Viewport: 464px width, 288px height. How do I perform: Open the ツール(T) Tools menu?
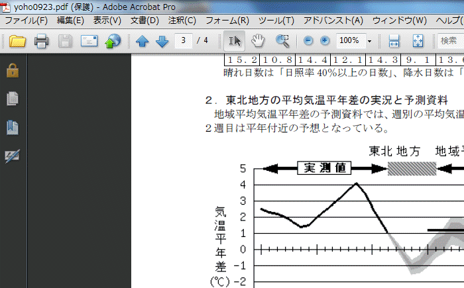tap(275, 21)
